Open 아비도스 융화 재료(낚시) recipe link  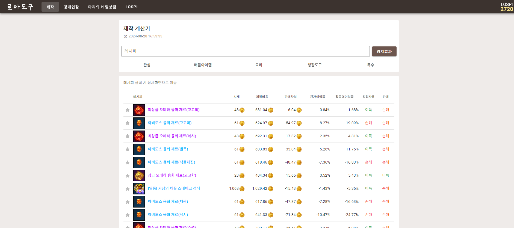click(x=168, y=215)
